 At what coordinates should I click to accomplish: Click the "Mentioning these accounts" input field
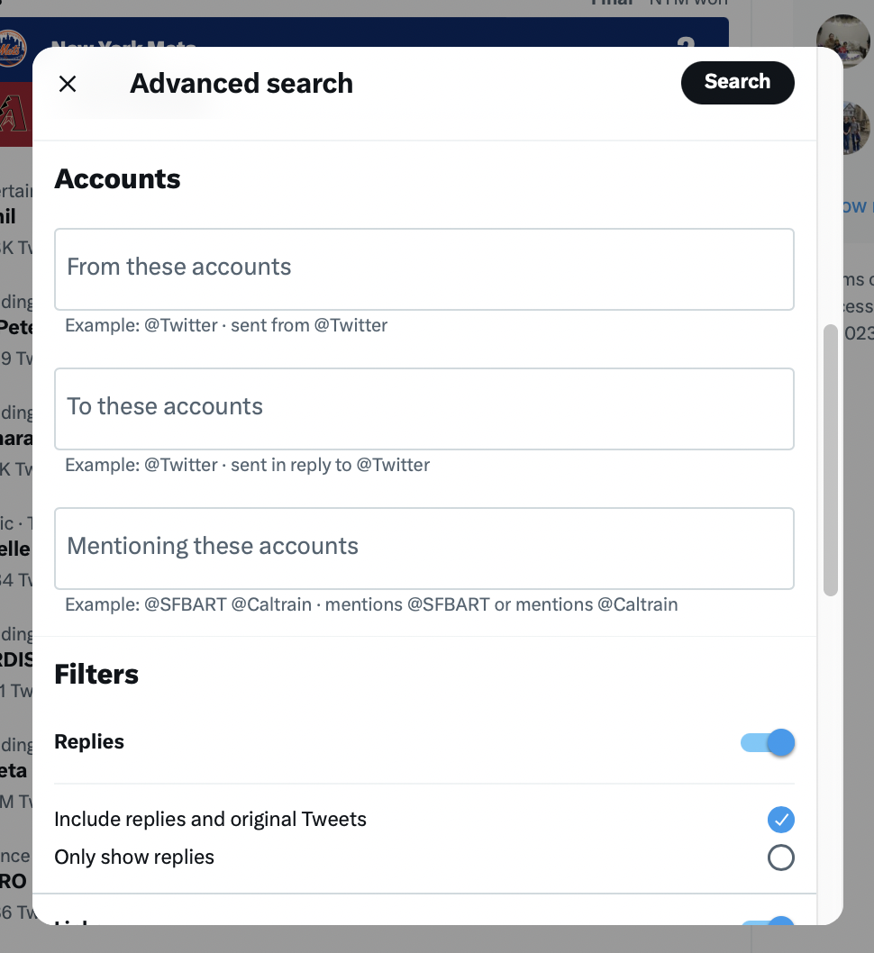[x=423, y=548]
